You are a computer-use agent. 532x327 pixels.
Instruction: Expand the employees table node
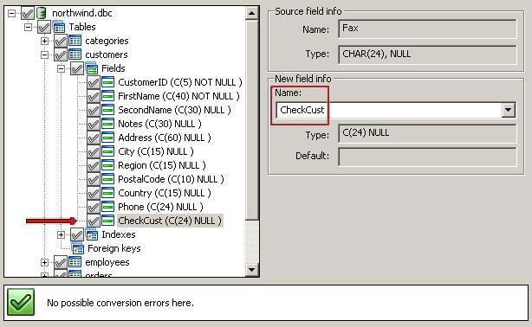point(44,263)
